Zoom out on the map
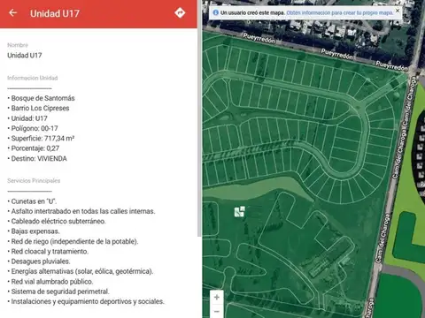 click(217, 311)
